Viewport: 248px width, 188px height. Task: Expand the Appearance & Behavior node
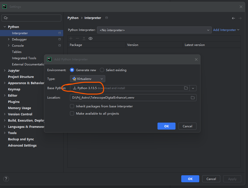pyautogui.click(x=5, y=83)
